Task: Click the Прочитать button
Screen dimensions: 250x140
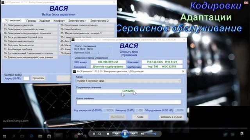Action: 38,78
